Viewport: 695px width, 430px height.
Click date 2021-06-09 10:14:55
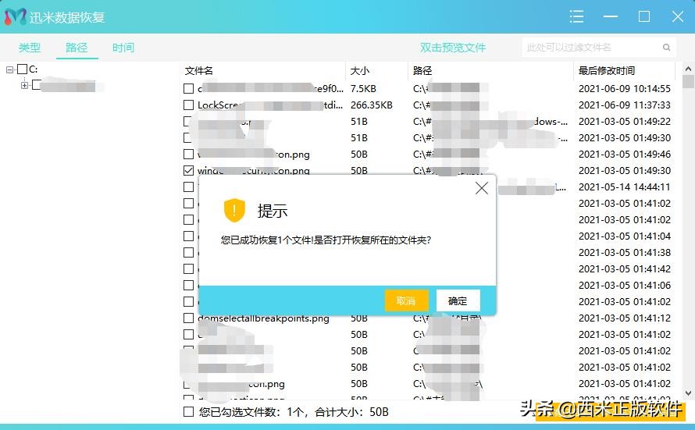coord(625,88)
